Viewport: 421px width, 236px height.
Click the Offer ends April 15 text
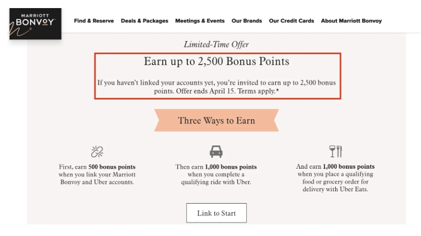(x=206, y=91)
